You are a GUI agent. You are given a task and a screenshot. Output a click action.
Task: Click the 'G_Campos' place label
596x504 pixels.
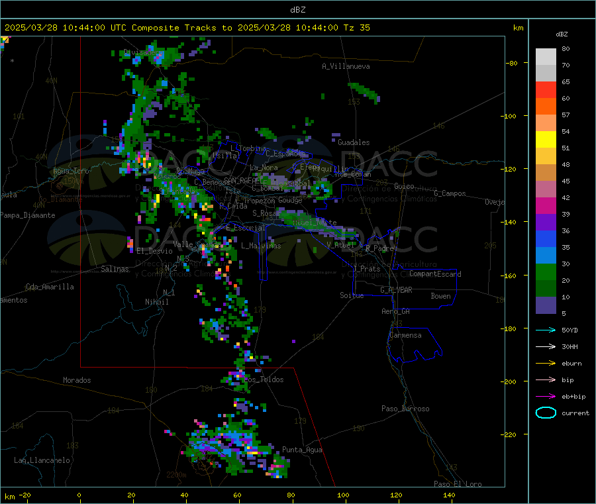[x=450, y=193]
